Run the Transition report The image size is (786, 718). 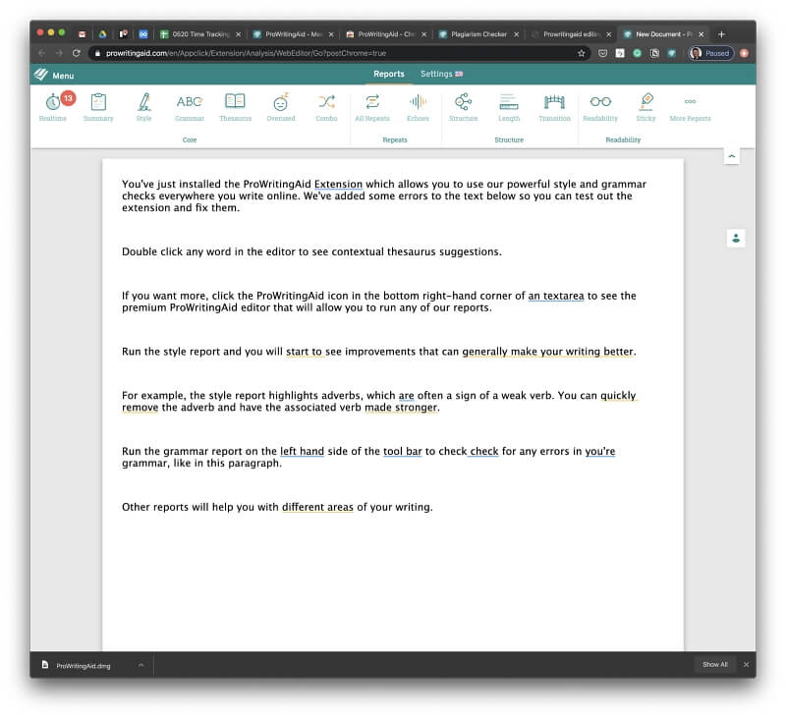554,107
